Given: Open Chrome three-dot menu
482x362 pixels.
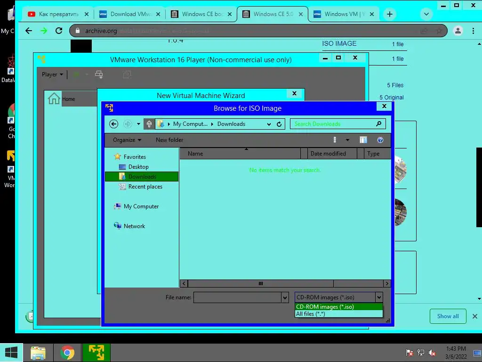Looking at the screenshot, I should click(473, 31).
